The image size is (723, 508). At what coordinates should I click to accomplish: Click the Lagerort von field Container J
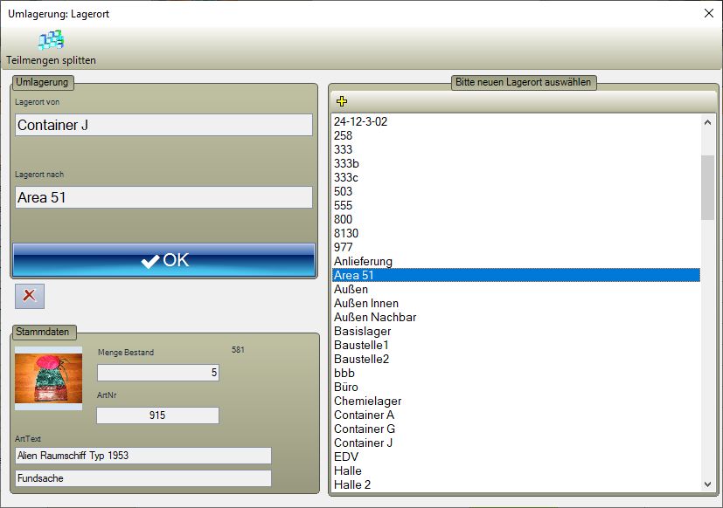click(163, 125)
